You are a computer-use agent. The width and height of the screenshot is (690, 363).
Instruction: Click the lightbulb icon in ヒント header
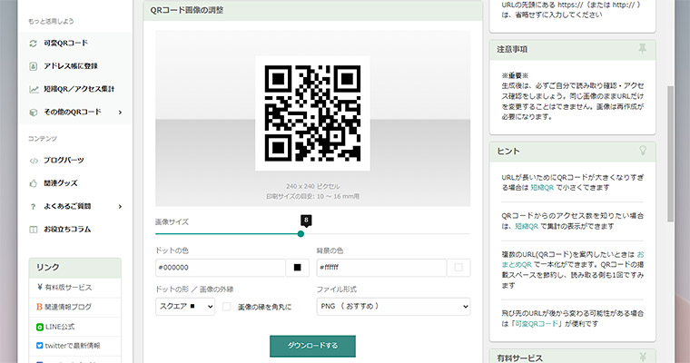(643, 151)
